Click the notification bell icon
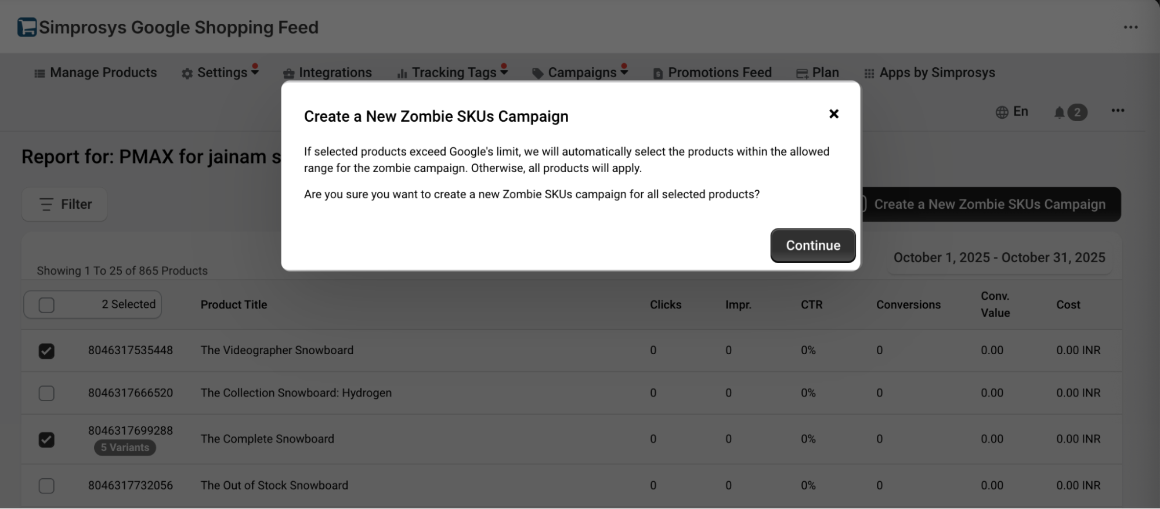 pyautogui.click(x=1059, y=112)
